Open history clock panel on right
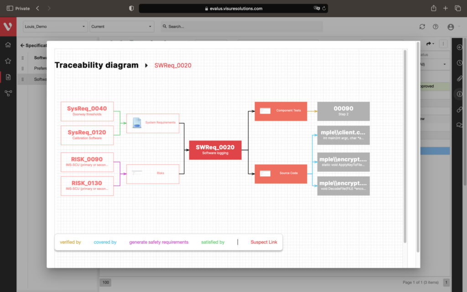Image resolution: width=467 pixels, height=292 pixels. coord(459,63)
